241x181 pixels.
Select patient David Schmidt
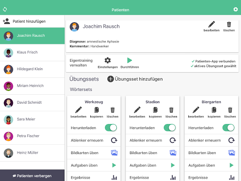pos(32,103)
